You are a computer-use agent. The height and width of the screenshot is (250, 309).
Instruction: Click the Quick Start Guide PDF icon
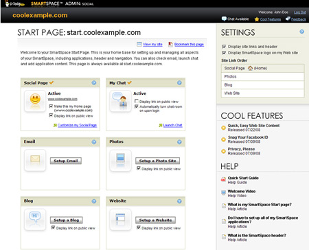click(x=223, y=179)
